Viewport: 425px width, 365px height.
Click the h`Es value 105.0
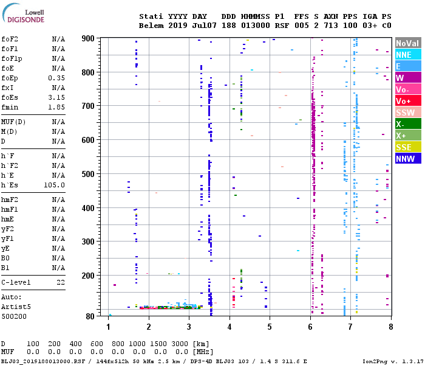click(x=54, y=185)
